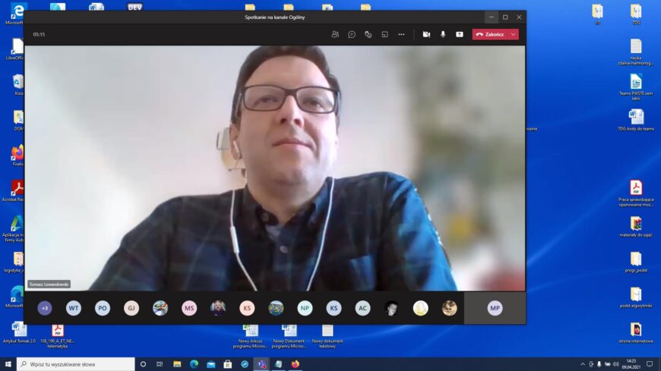Open the meeting chat panel
Screen dimensions: 661x371
point(352,35)
